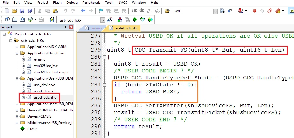294x138 pixels.
Task: Click the text 'return USBD_BUSY;' on line 285
Action: click(150, 92)
